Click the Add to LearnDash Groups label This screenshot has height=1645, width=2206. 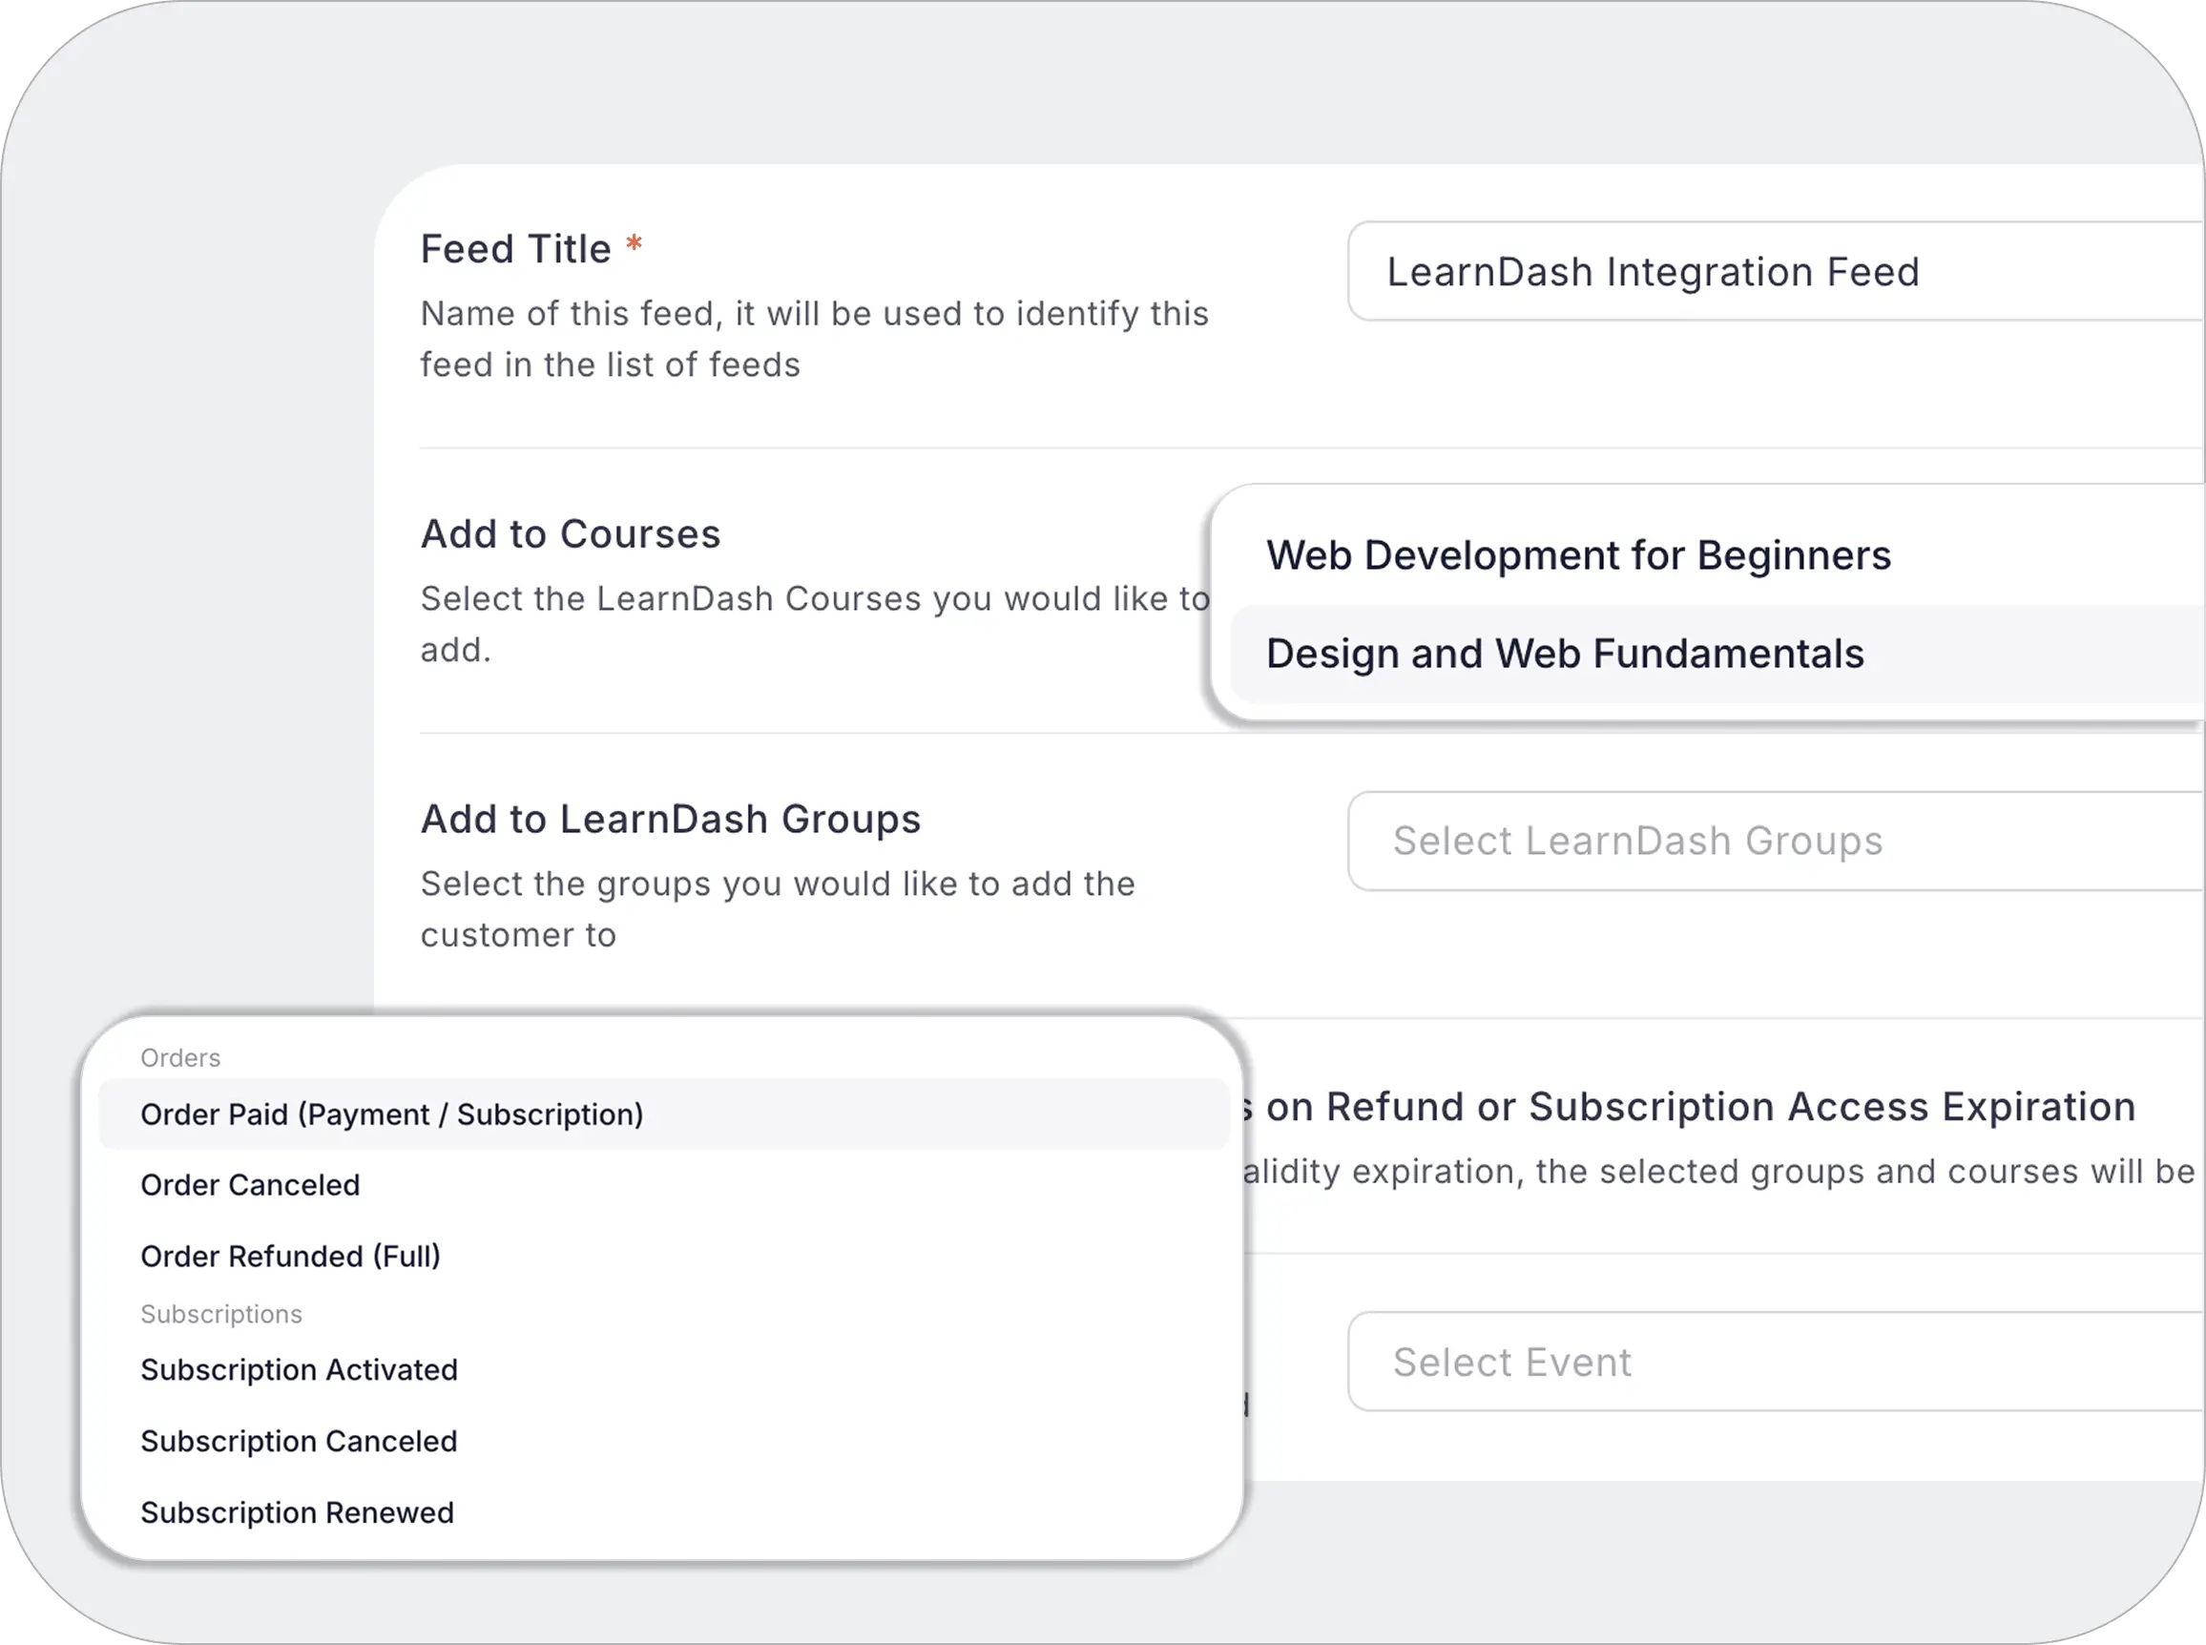(x=671, y=820)
